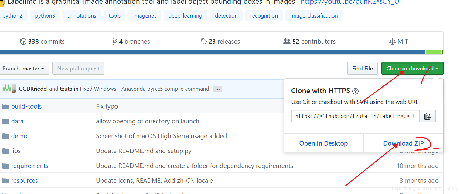Click the clone URL text field
This screenshot has height=194, width=460.
(355, 116)
